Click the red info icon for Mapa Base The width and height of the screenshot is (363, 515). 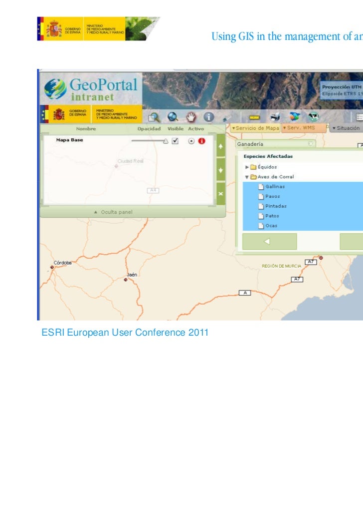[201, 141]
